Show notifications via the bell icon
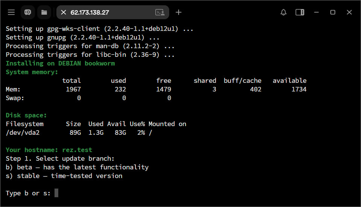Screen dimensions: 361x207 pos(284,12)
